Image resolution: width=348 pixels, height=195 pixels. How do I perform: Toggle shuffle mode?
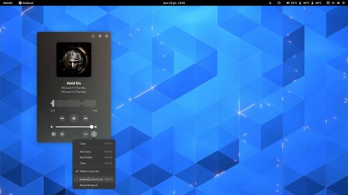pos(62,134)
